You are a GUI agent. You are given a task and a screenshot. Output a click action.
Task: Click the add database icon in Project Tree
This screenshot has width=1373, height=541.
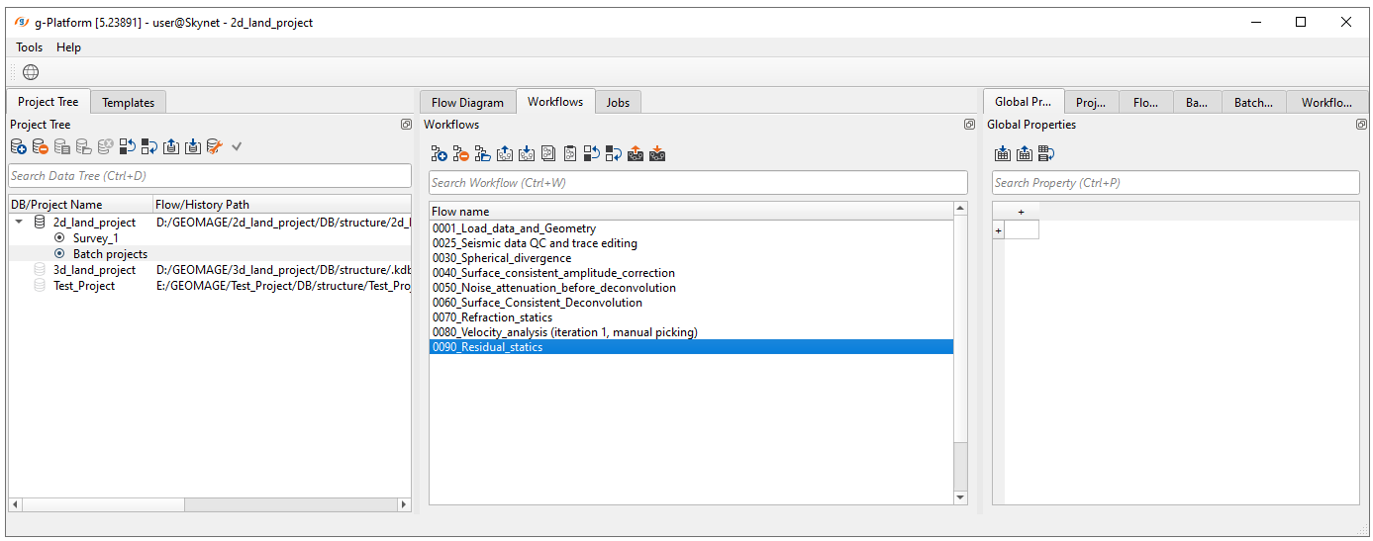click(19, 146)
